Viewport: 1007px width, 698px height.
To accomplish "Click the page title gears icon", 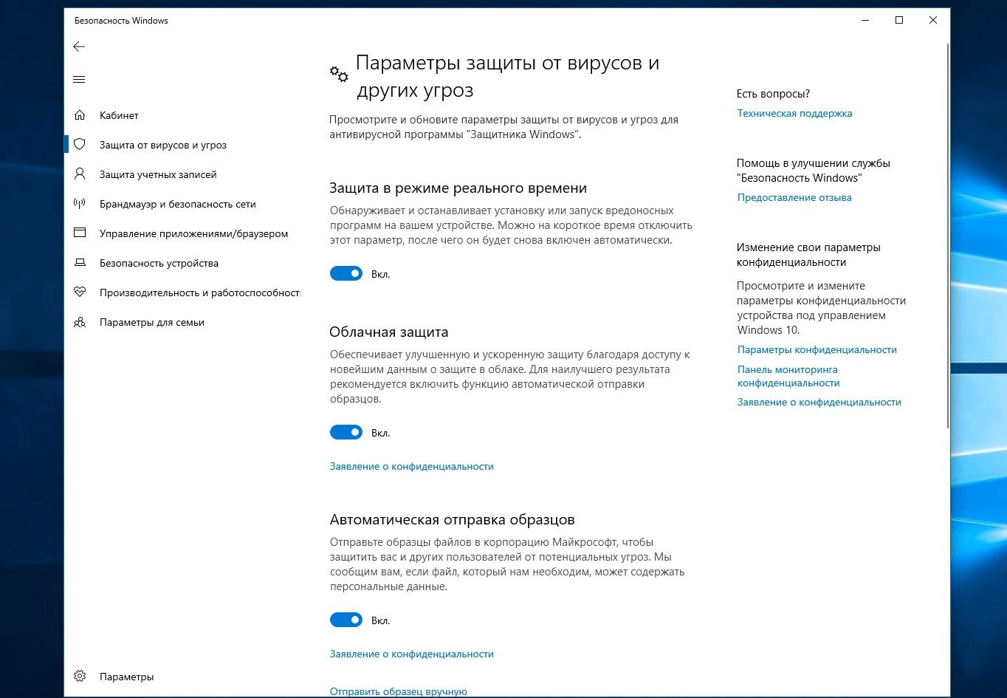I will (339, 73).
